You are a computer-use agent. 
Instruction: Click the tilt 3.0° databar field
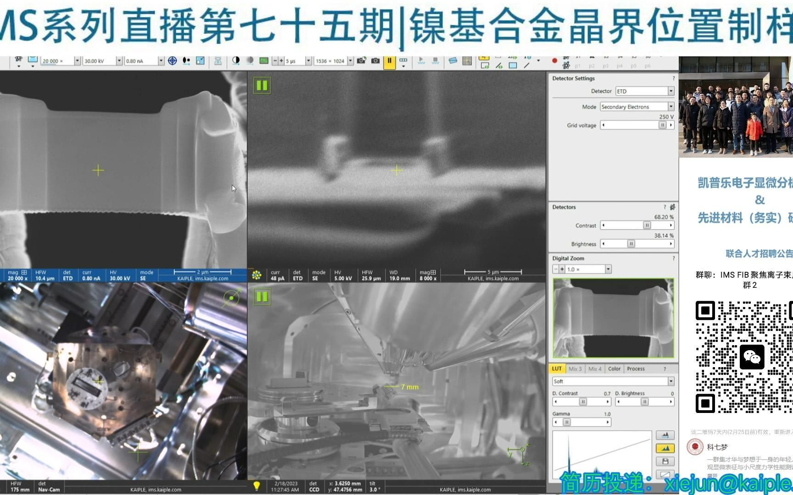click(375, 486)
